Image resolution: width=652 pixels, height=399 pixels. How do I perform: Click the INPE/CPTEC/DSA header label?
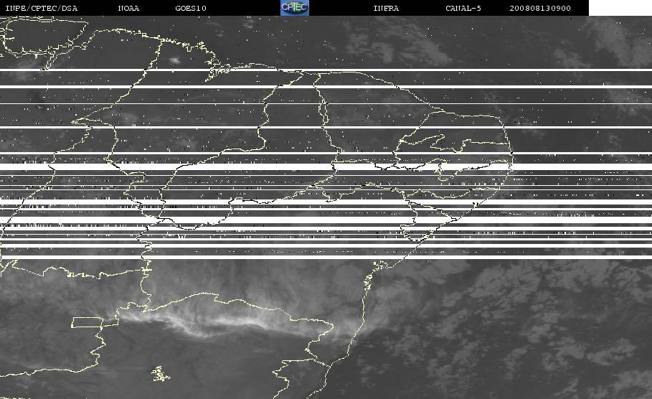point(41,8)
